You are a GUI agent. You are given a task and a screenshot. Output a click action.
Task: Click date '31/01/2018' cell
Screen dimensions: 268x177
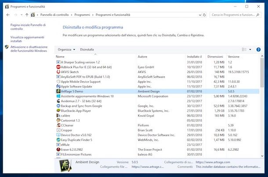(x=194, y=62)
